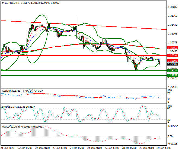Click the 24 Jan 05:00 time axis label

[x=77, y=148]
